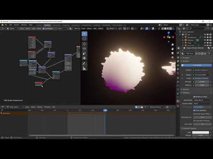
Task: Select the Annotate tool in viewport
Action: (84, 64)
